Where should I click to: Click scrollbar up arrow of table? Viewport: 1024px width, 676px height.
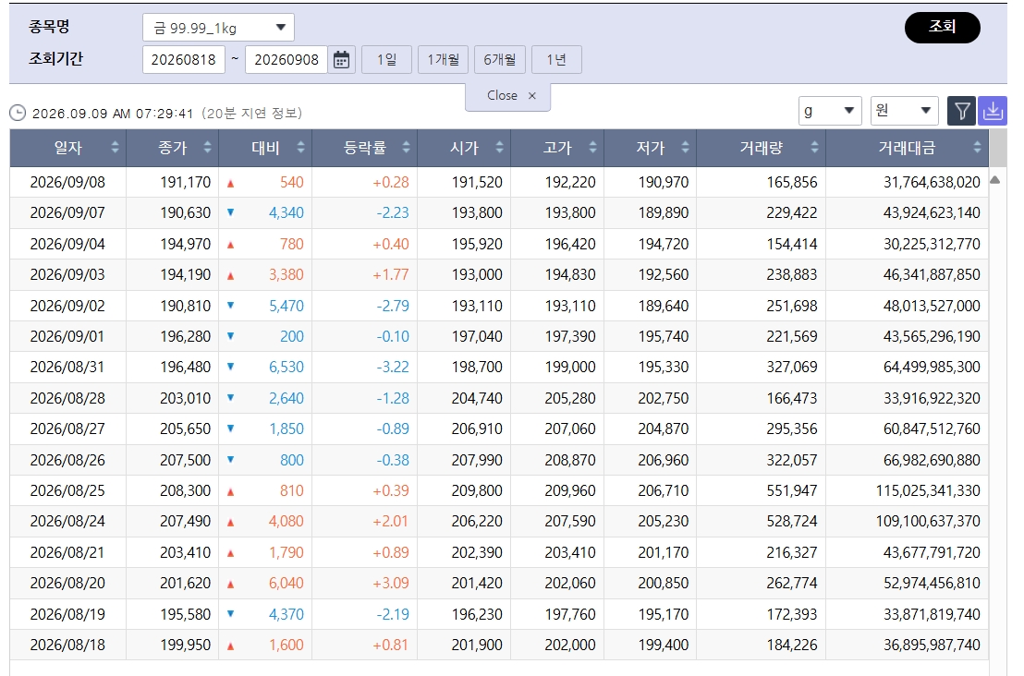tap(995, 180)
